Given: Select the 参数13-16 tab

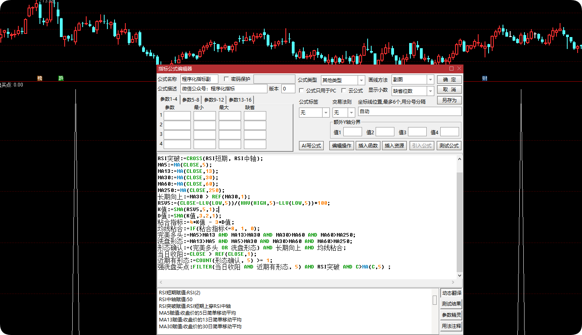Looking at the screenshot, I should tap(240, 100).
